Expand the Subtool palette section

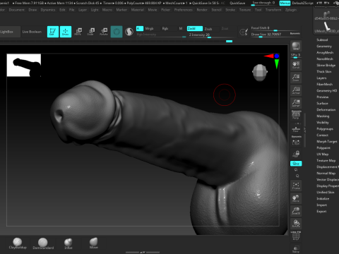pyautogui.click(x=322, y=40)
